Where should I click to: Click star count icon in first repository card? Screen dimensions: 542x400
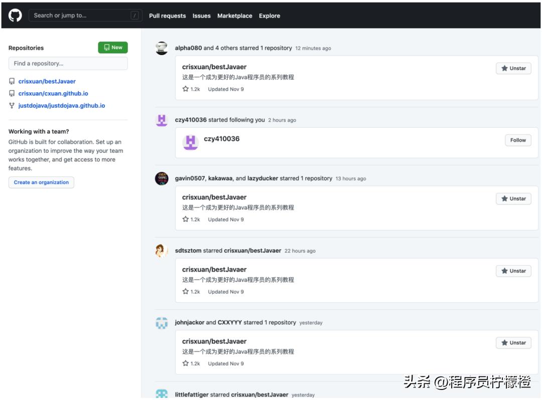tap(186, 89)
